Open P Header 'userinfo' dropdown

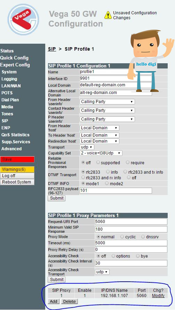(x=107, y=119)
